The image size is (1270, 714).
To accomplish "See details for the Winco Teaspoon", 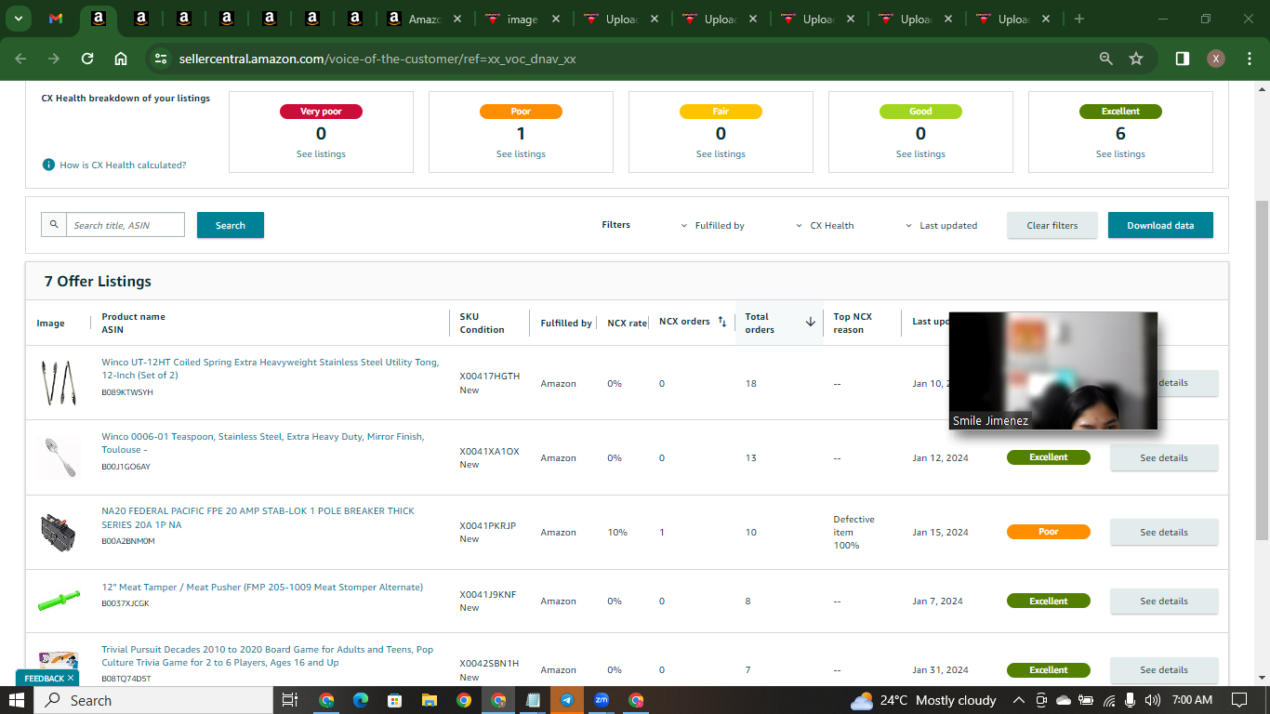I will [1164, 457].
